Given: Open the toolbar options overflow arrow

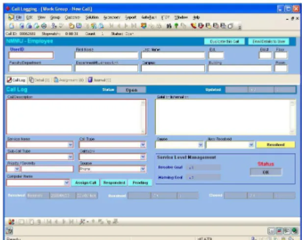Looking at the screenshot, I should 240,27.
